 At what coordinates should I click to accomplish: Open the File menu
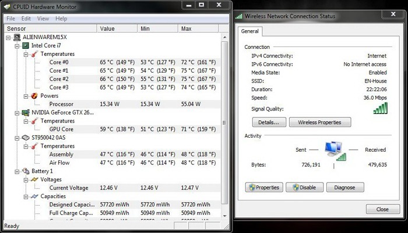10,19
